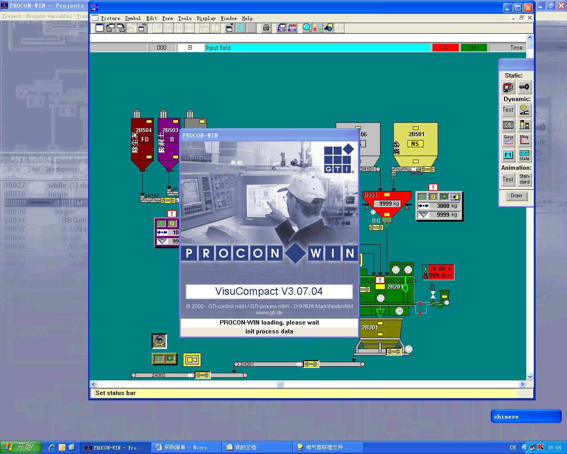Select the numeric value 26,5 display icon
Viewport: 567px width, 454px height.
508,125
